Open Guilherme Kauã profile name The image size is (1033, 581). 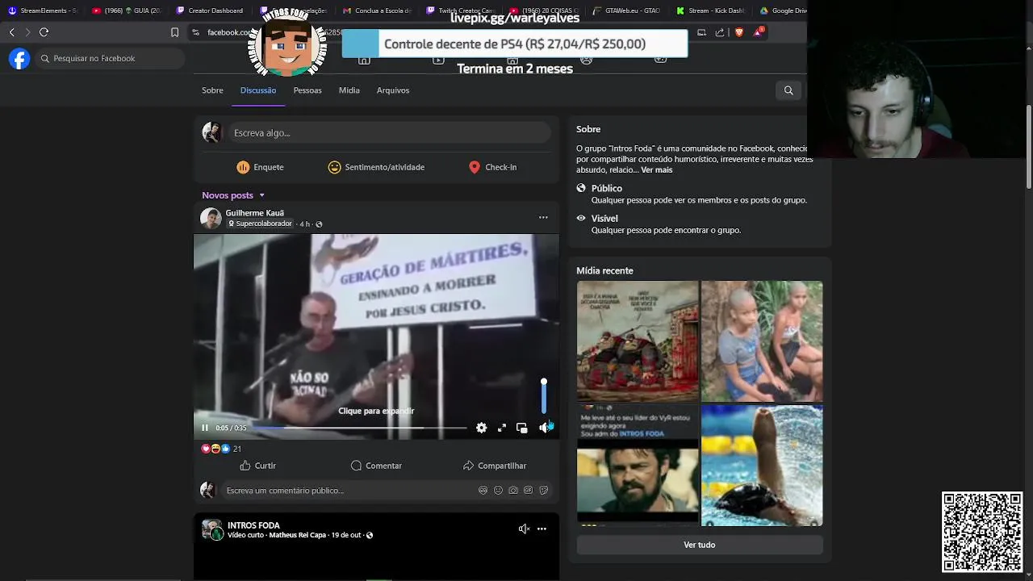point(254,213)
